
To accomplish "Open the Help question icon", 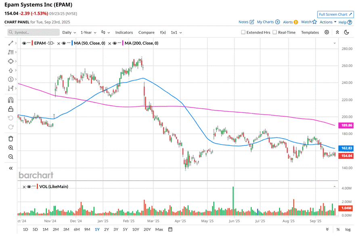I will click(349, 22).
